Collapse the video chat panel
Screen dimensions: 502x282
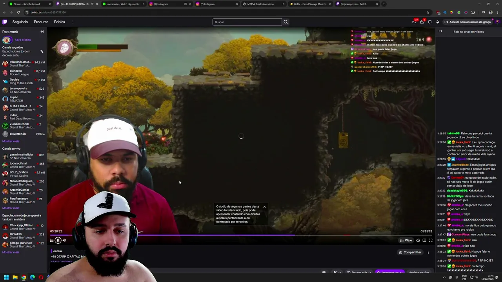(x=440, y=31)
